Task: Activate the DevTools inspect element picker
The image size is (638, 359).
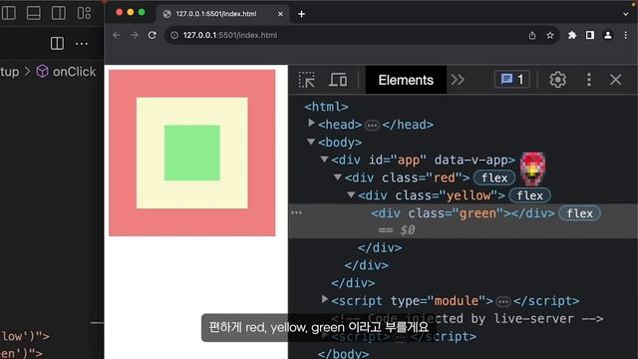Action: (306, 80)
